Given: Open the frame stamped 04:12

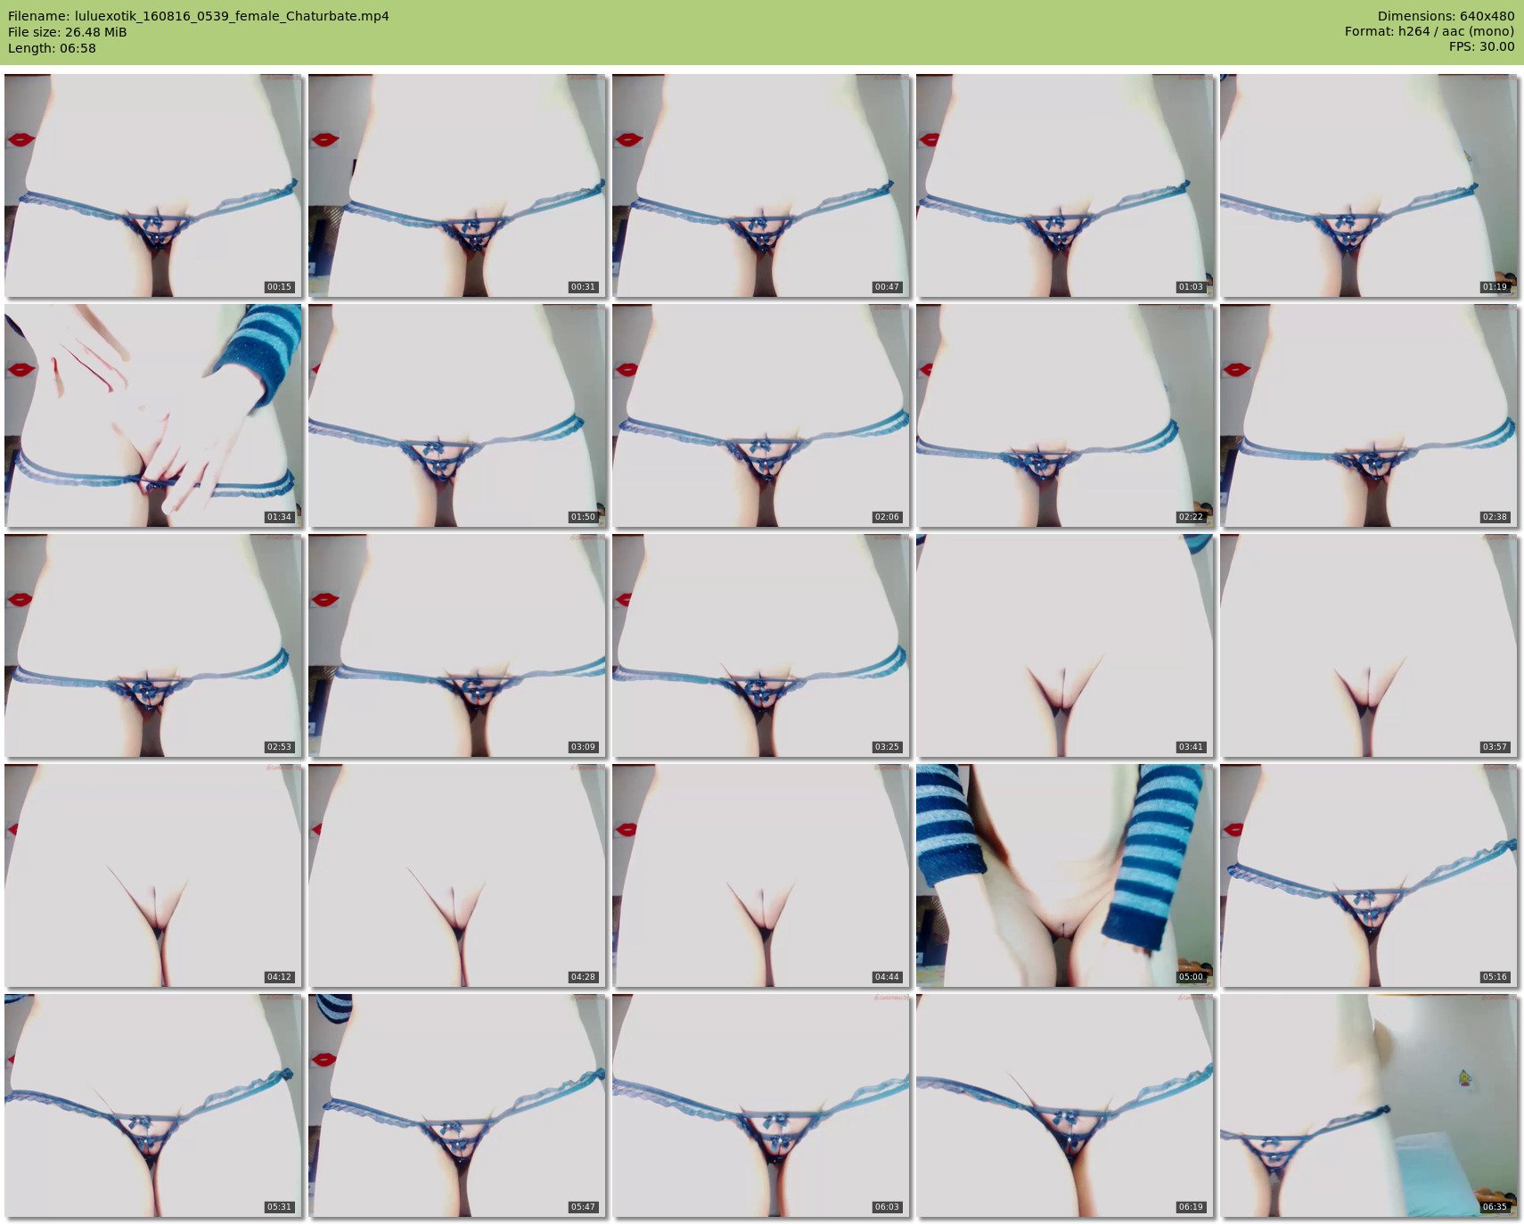Looking at the screenshot, I should [153, 875].
